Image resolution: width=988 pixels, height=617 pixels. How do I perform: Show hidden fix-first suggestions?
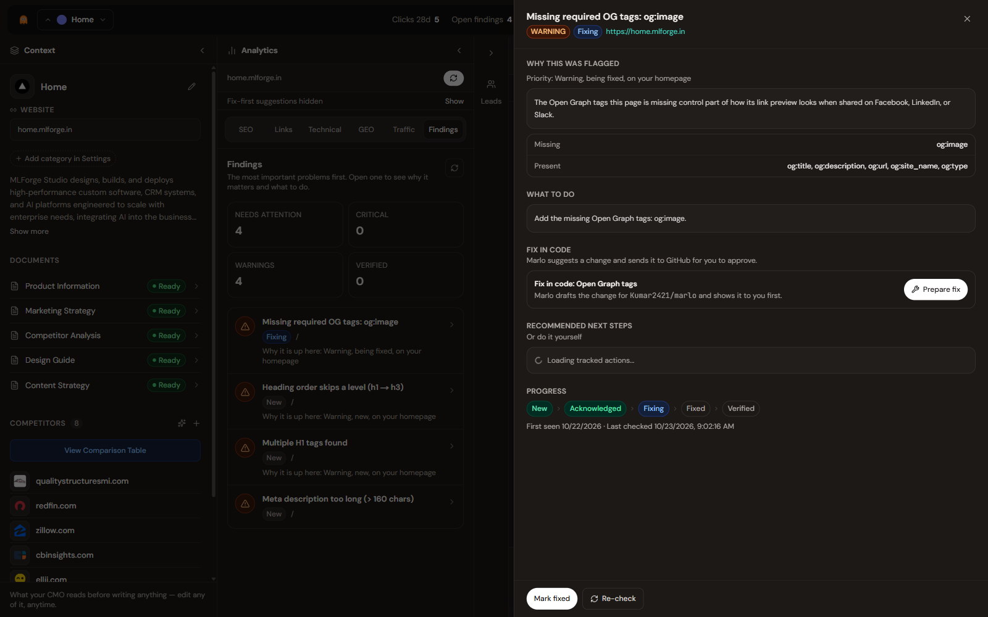coord(454,101)
